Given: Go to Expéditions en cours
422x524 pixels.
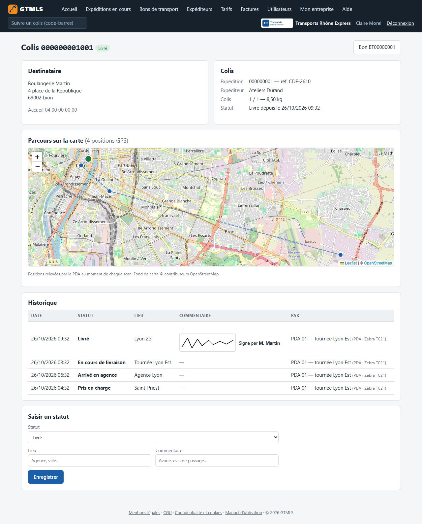Looking at the screenshot, I should pyautogui.click(x=108, y=9).
